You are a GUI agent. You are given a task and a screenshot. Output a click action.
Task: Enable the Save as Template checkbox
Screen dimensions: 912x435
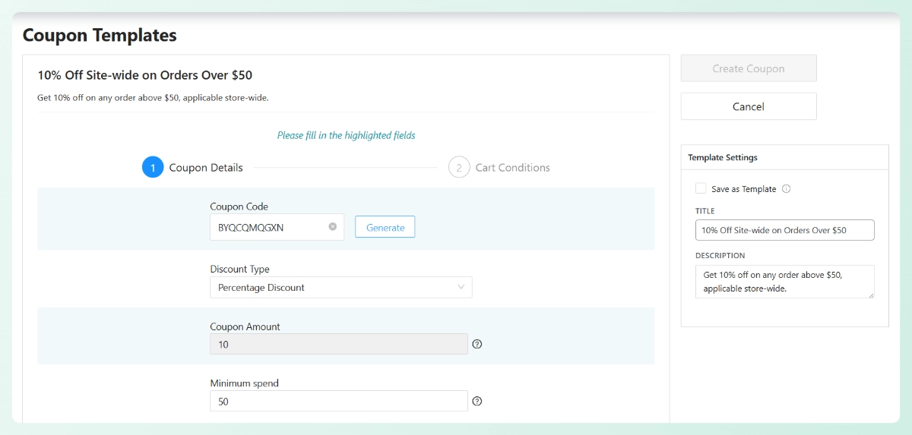[700, 189]
